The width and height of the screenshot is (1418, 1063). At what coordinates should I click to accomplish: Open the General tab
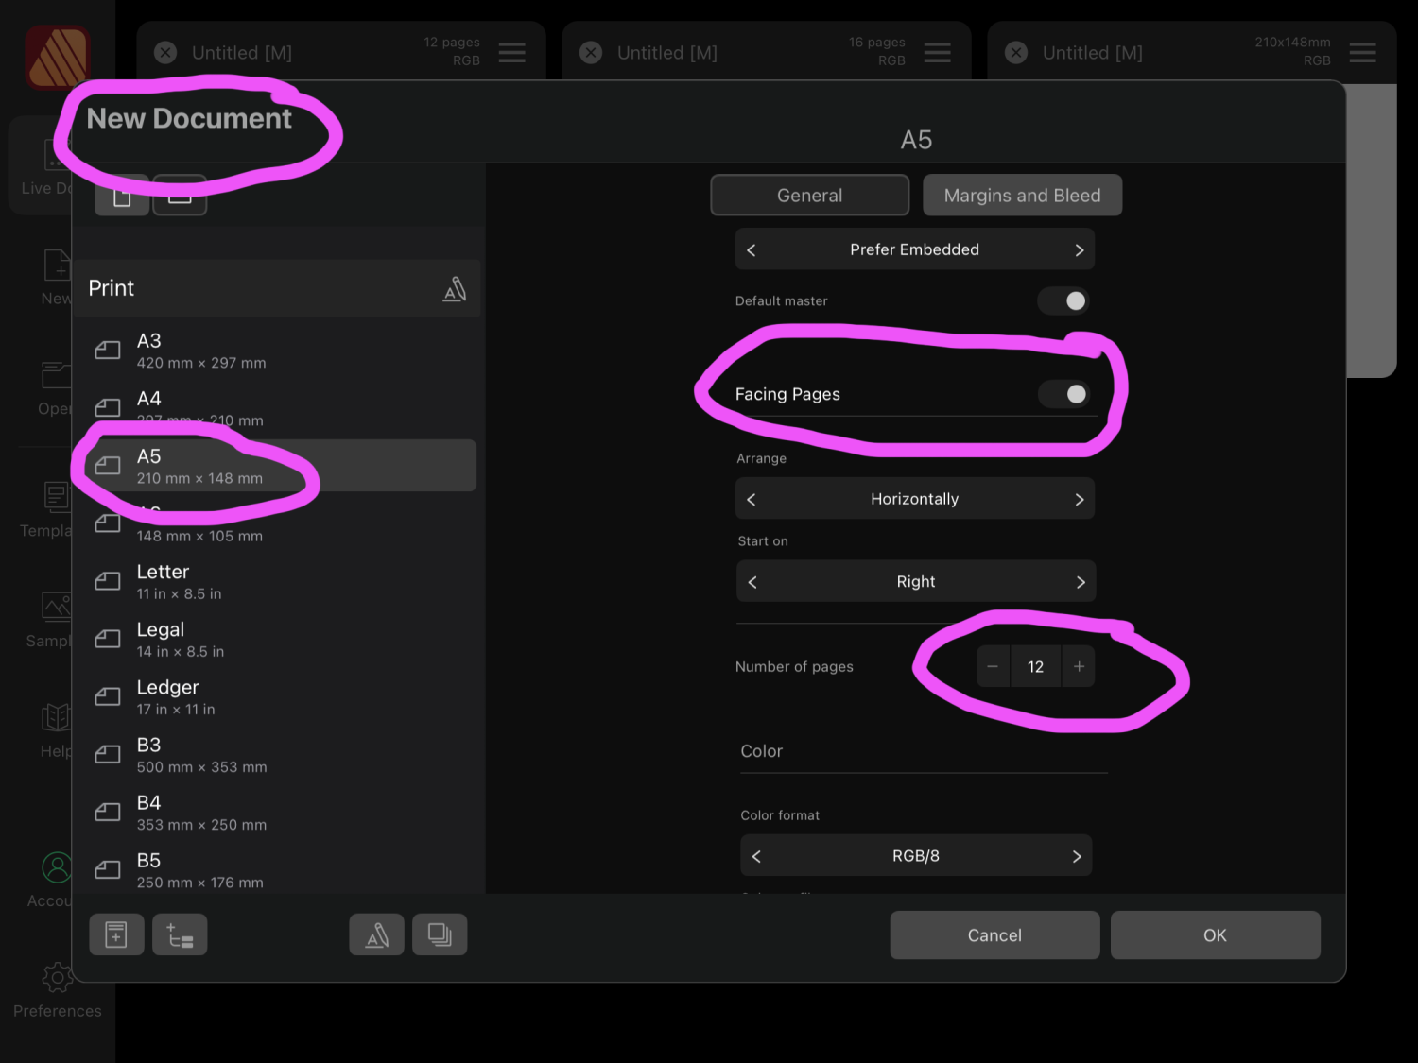(x=809, y=195)
